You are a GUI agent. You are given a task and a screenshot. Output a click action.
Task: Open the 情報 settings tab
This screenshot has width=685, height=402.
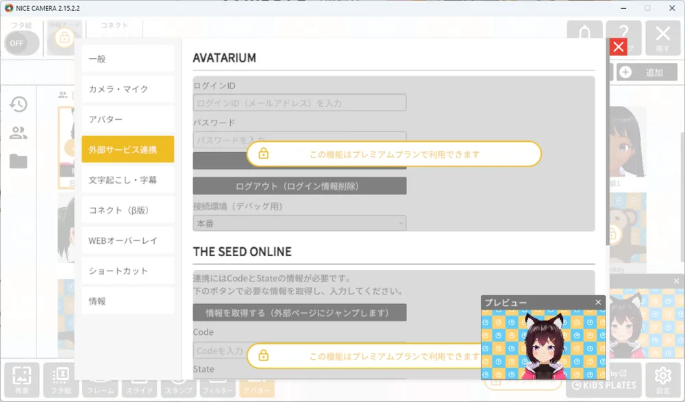127,301
